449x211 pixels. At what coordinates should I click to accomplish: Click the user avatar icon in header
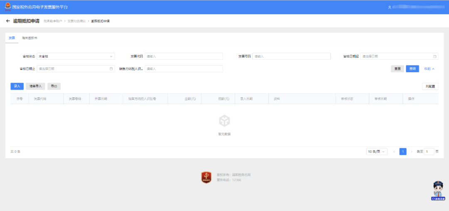[x=390, y=7]
